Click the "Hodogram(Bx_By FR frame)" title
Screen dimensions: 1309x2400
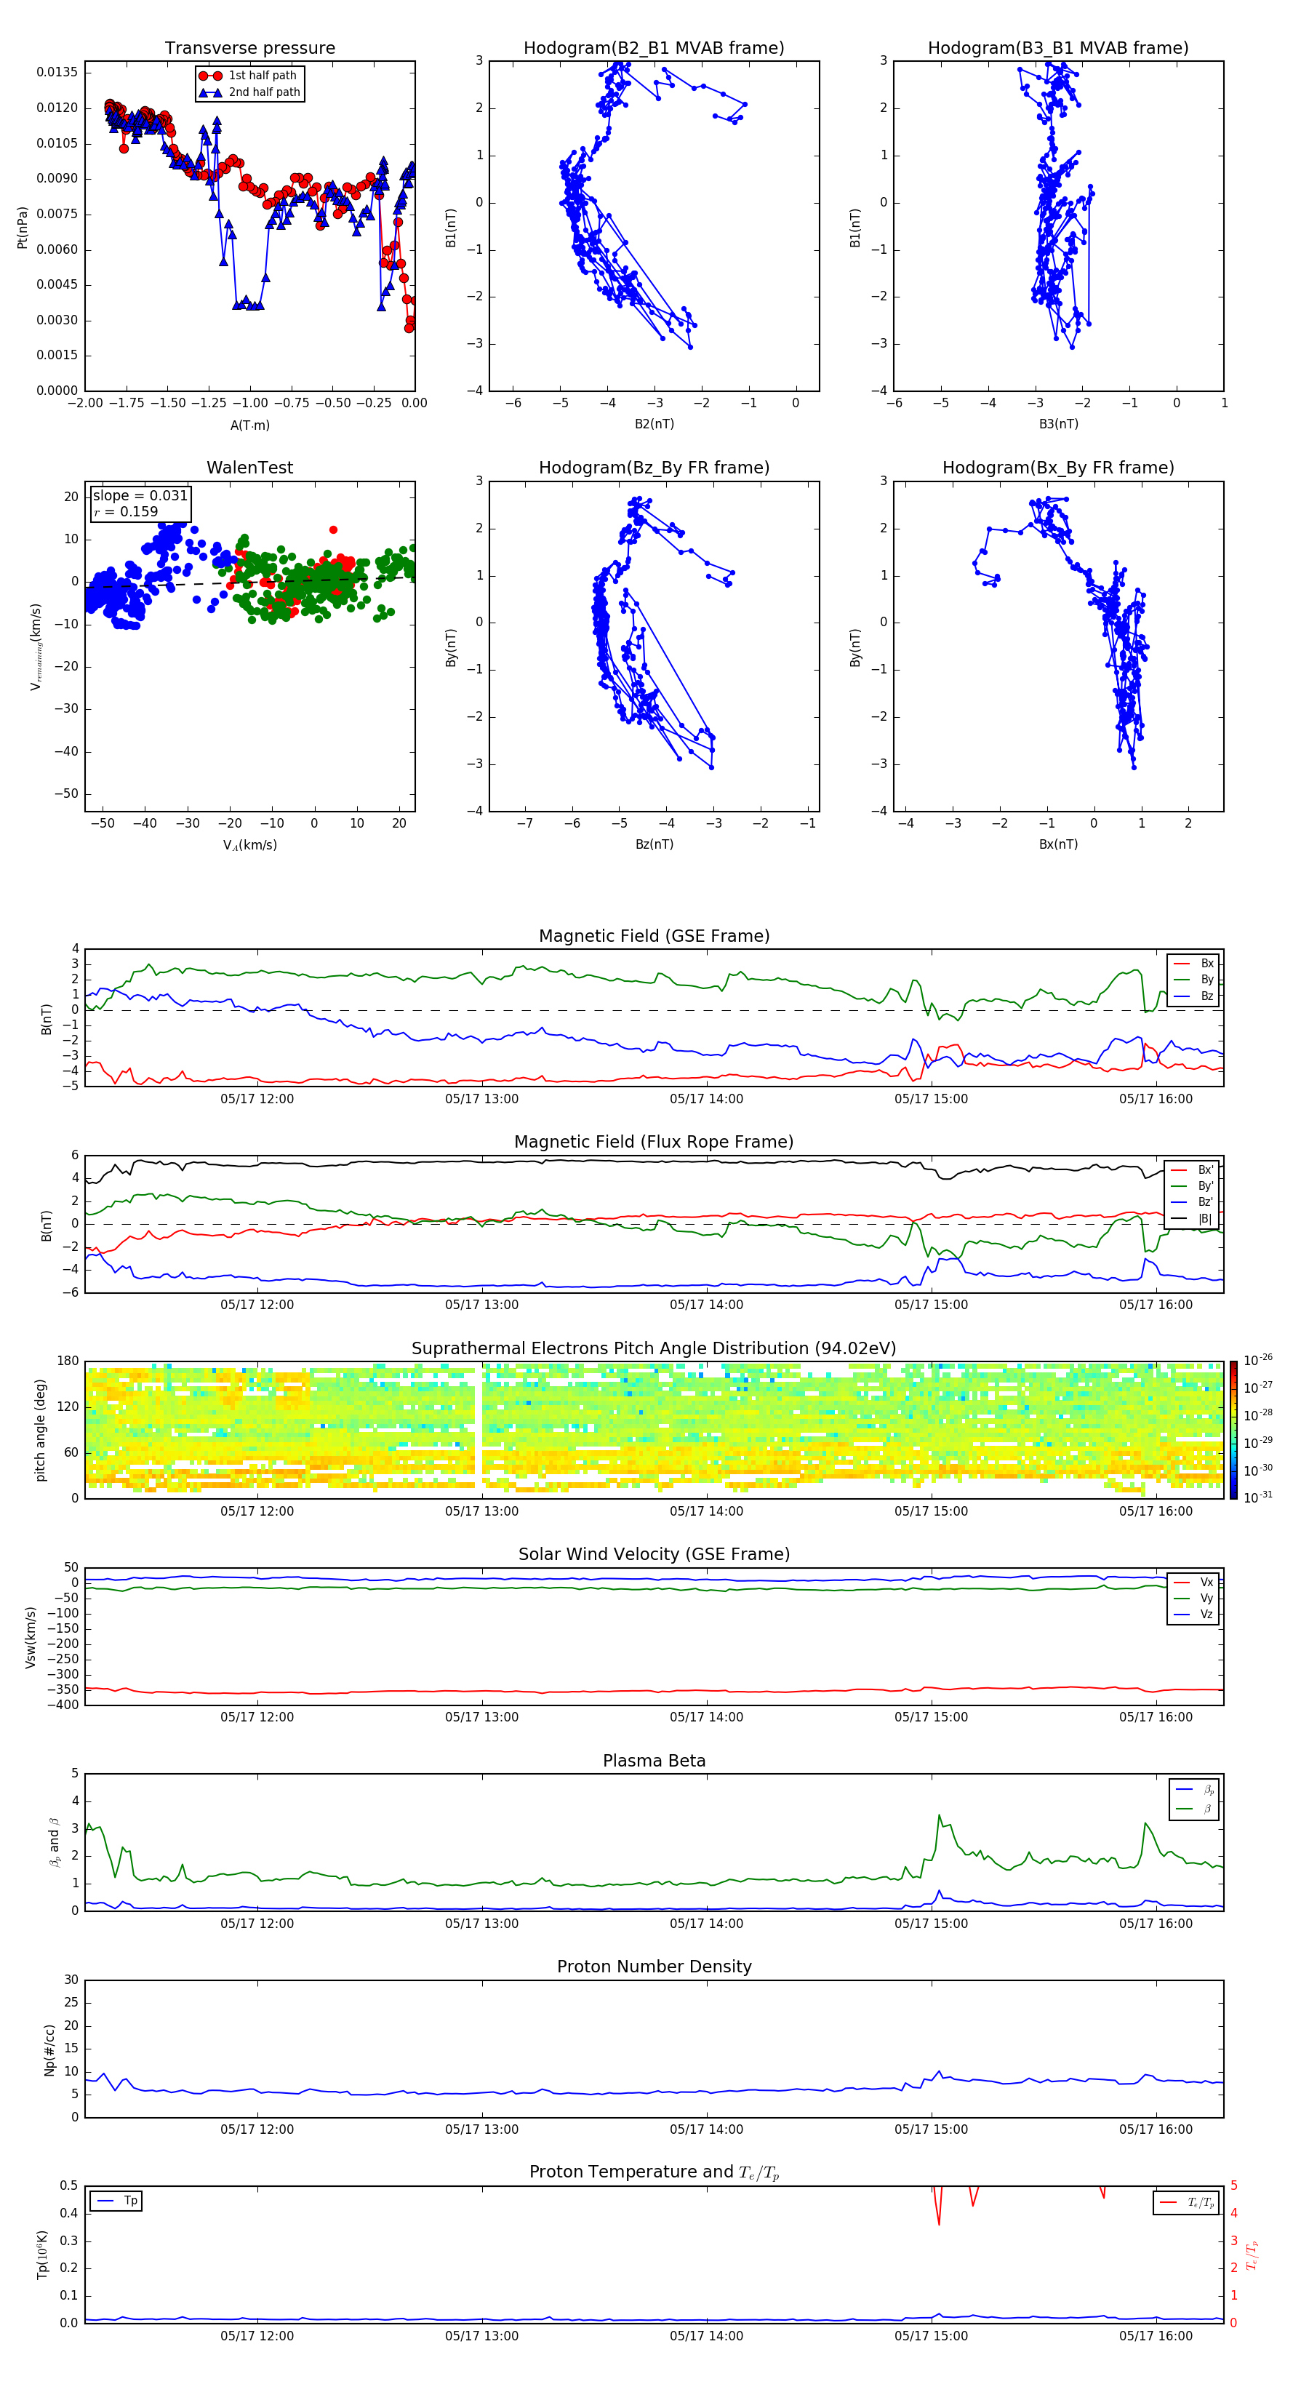coord(1058,468)
